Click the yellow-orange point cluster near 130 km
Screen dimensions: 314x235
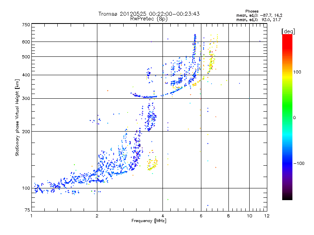pyautogui.click(x=153, y=164)
